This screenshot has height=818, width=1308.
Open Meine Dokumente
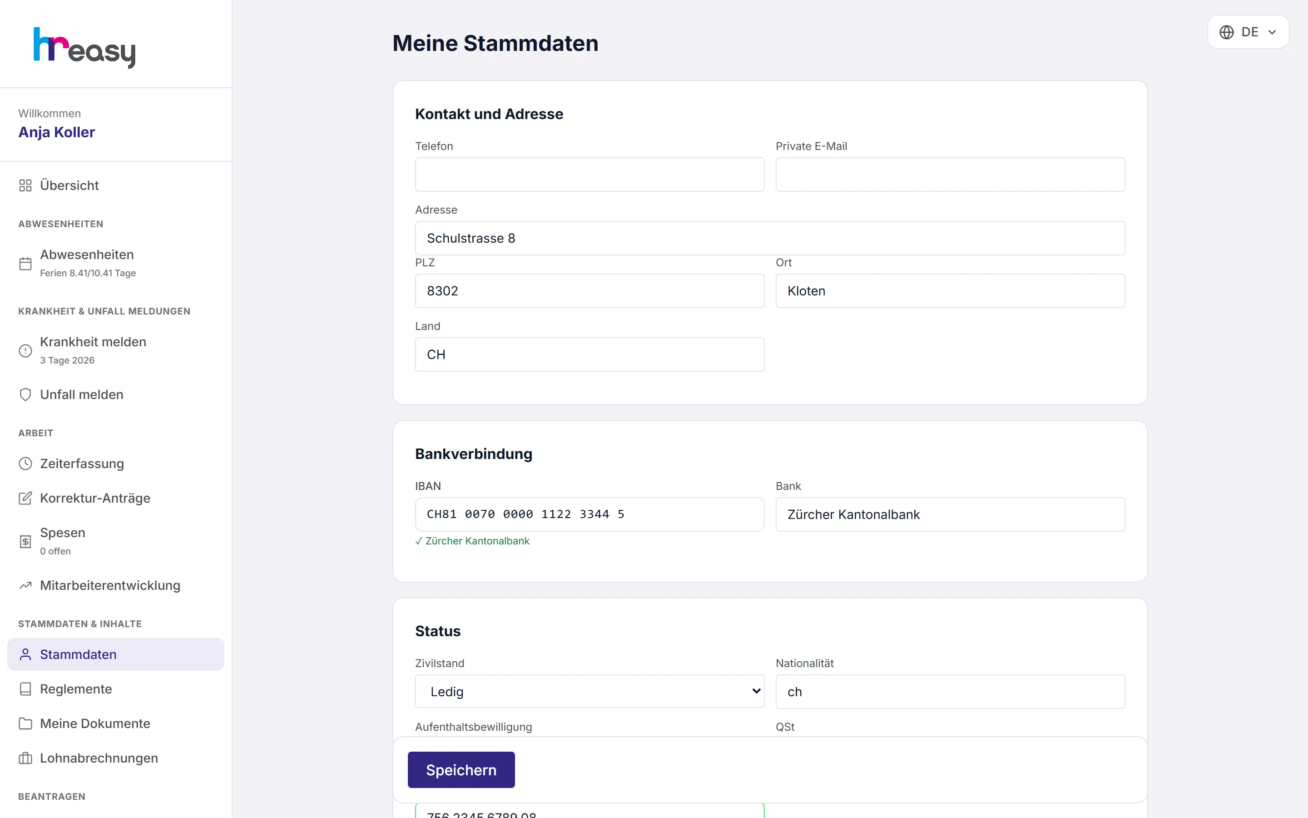click(116, 724)
